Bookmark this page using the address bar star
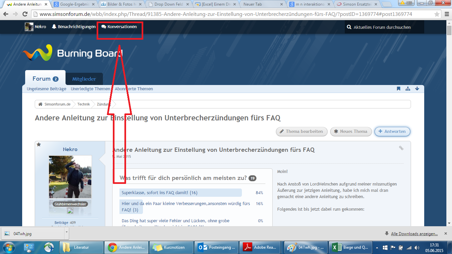This screenshot has height=254, width=452. pos(437,14)
